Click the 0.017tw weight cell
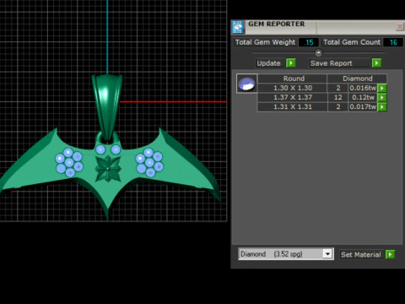This screenshot has width=405, height=304. [x=363, y=107]
